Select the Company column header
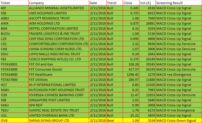 59,3
